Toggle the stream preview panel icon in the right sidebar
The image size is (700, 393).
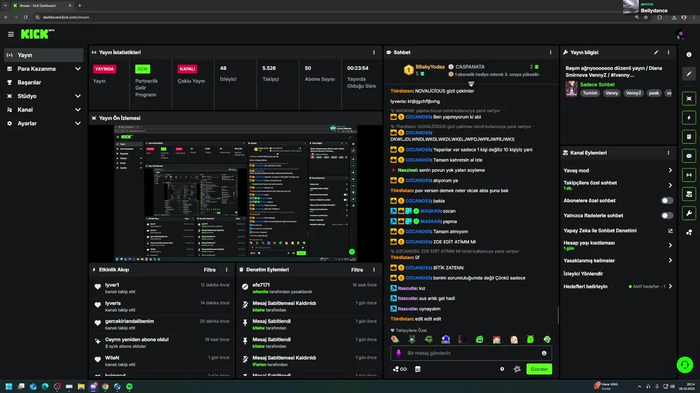pos(689,98)
